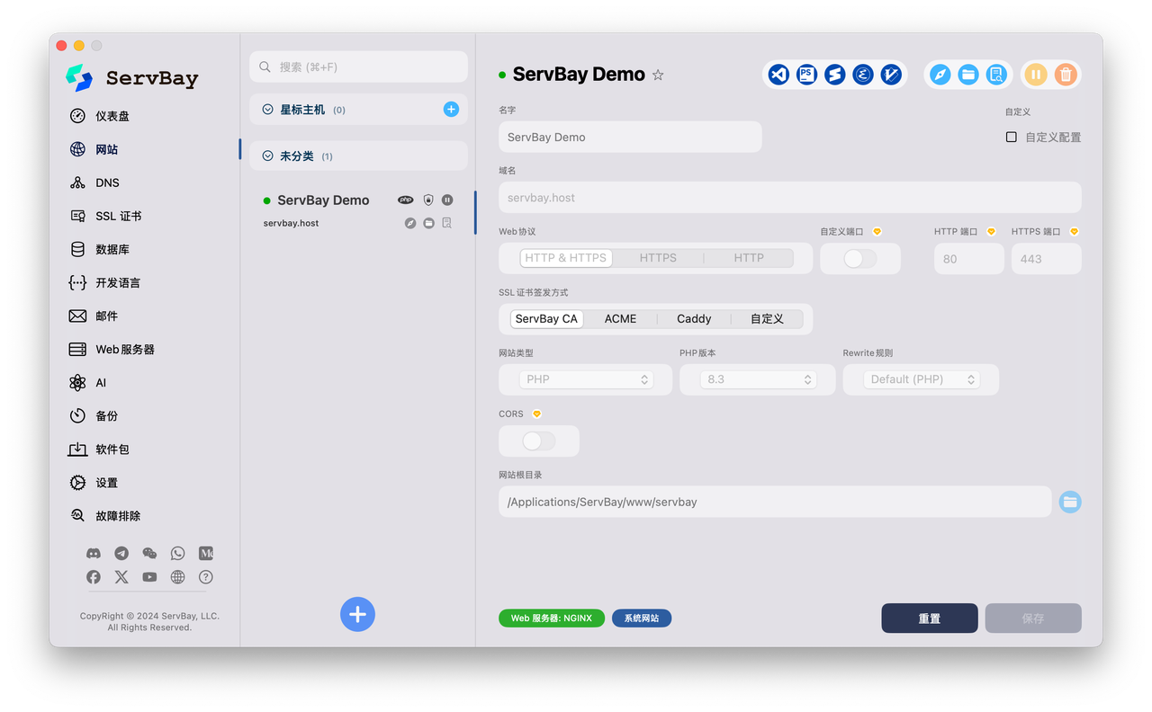
Task: Select ACME certificate method
Action: [x=620, y=319]
